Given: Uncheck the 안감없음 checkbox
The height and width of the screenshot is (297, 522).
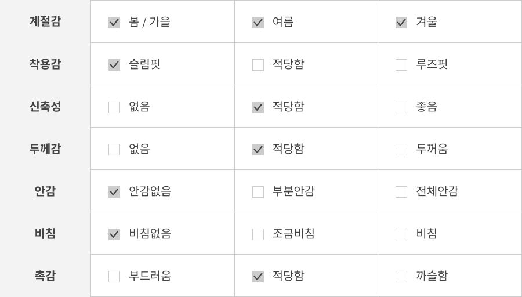Looking at the screenshot, I should (x=114, y=192).
